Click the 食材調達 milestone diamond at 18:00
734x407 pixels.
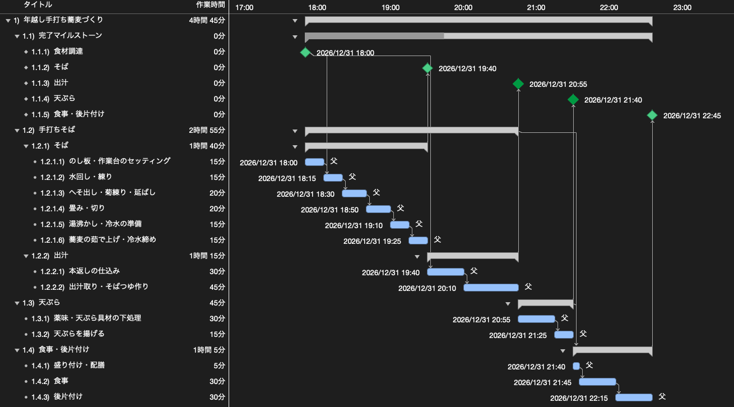305,52
